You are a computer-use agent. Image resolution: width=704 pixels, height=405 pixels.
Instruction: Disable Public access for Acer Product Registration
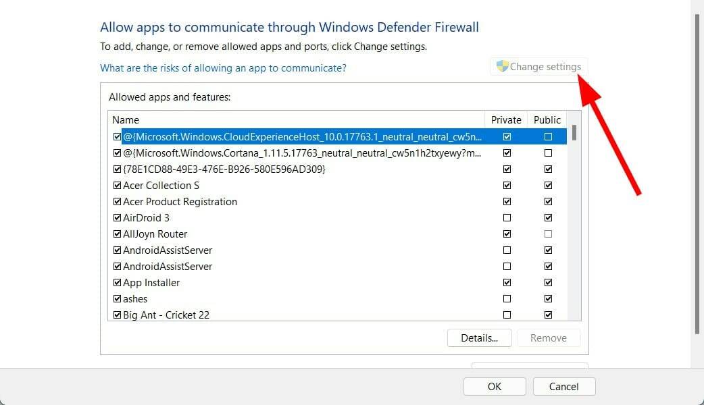click(548, 201)
